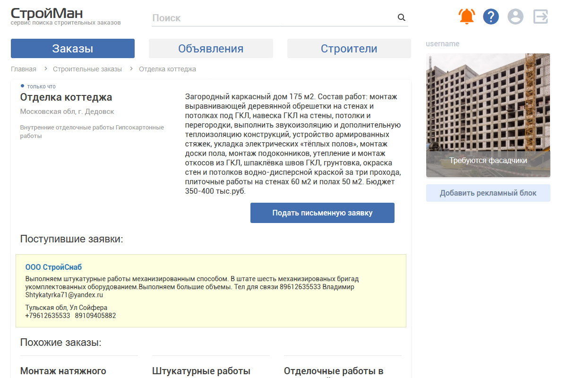The image size is (567, 378).
Task: Open help via question mark icon
Action: click(x=491, y=17)
